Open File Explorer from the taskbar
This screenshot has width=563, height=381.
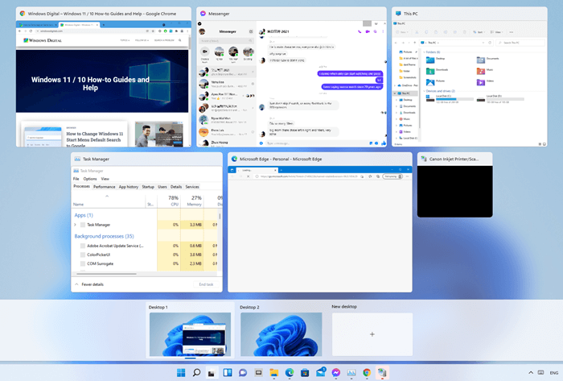(274, 373)
